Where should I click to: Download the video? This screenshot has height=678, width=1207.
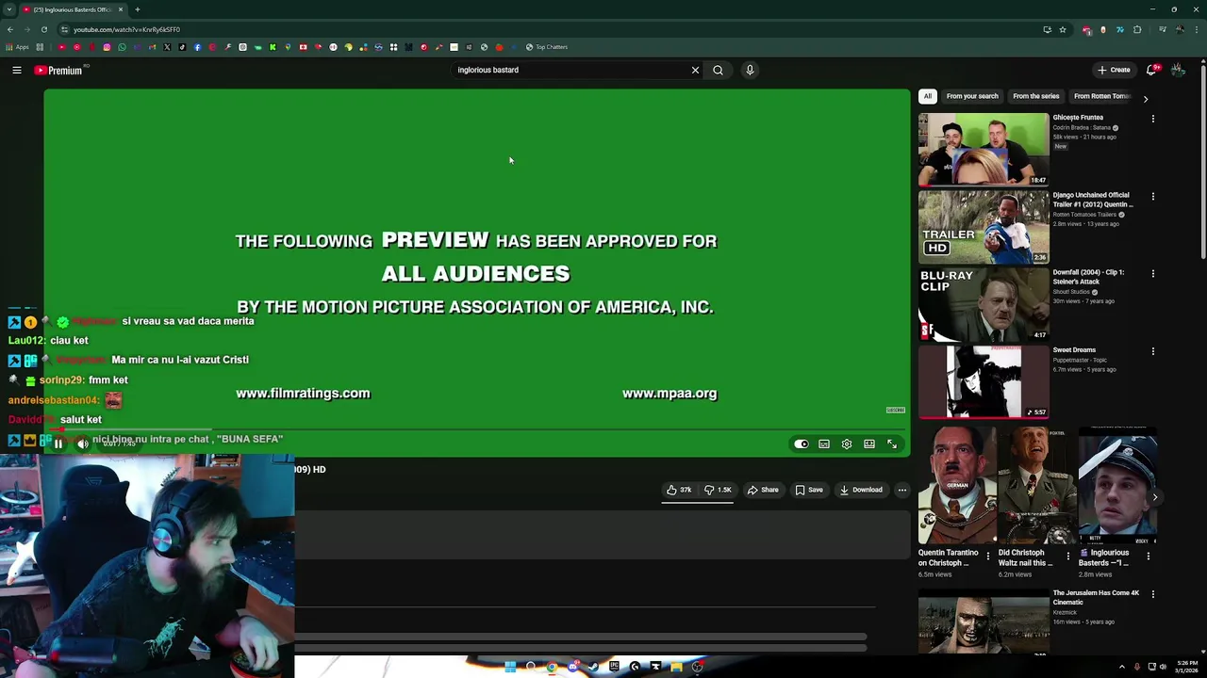[861, 490]
